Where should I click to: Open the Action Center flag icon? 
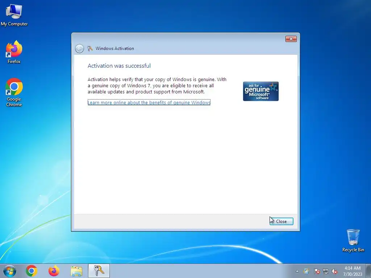[x=317, y=271]
